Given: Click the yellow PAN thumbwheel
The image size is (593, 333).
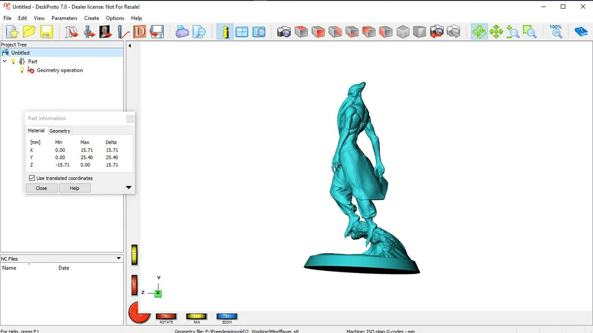Looking at the screenshot, I should [197, 317].
